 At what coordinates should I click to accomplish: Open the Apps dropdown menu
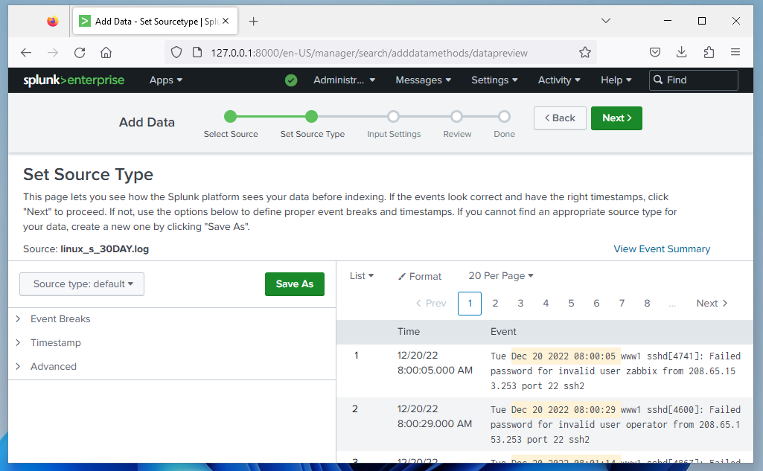tap(166, 80)
